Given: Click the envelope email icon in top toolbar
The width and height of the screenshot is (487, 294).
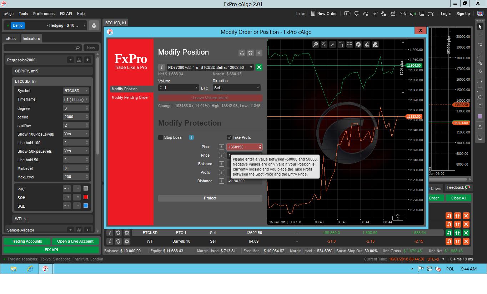Looking at the screenshot, I should (403, 14).
